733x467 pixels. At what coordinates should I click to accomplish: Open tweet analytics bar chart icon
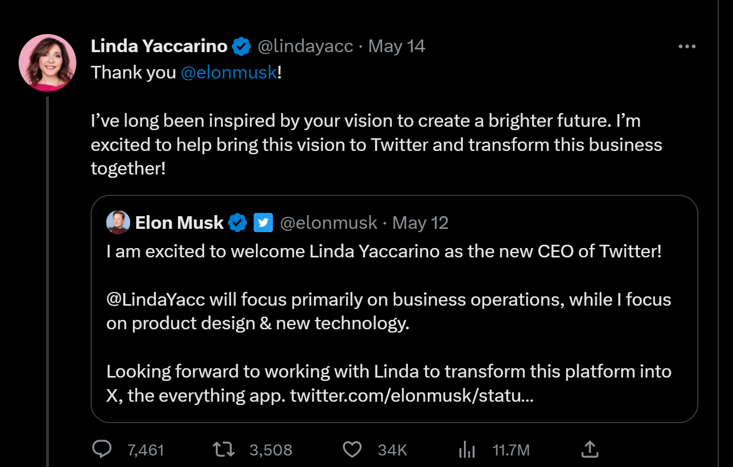[x=467, y=450]
